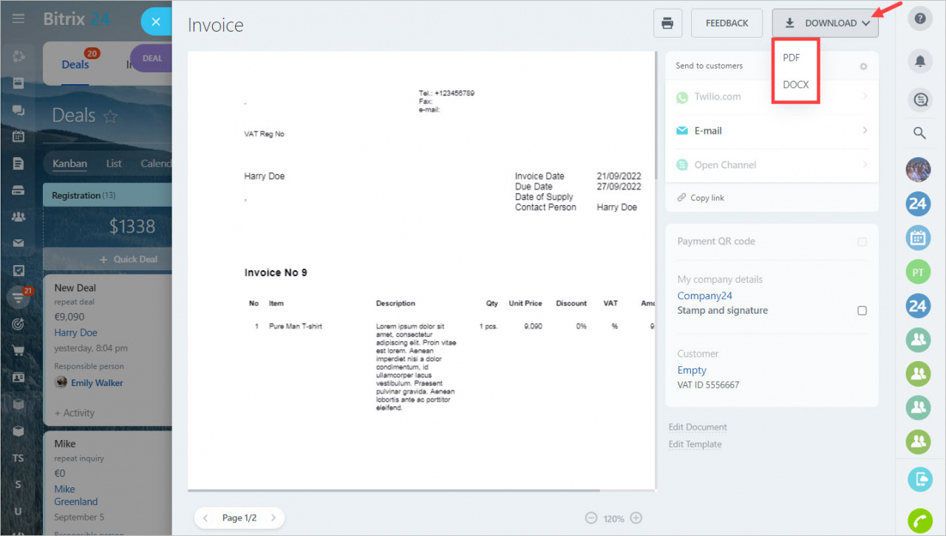This screenshot has height=536, width=946.
Task: Open the shopping cart icon in sidebar
Action: (x=18, y=351)
